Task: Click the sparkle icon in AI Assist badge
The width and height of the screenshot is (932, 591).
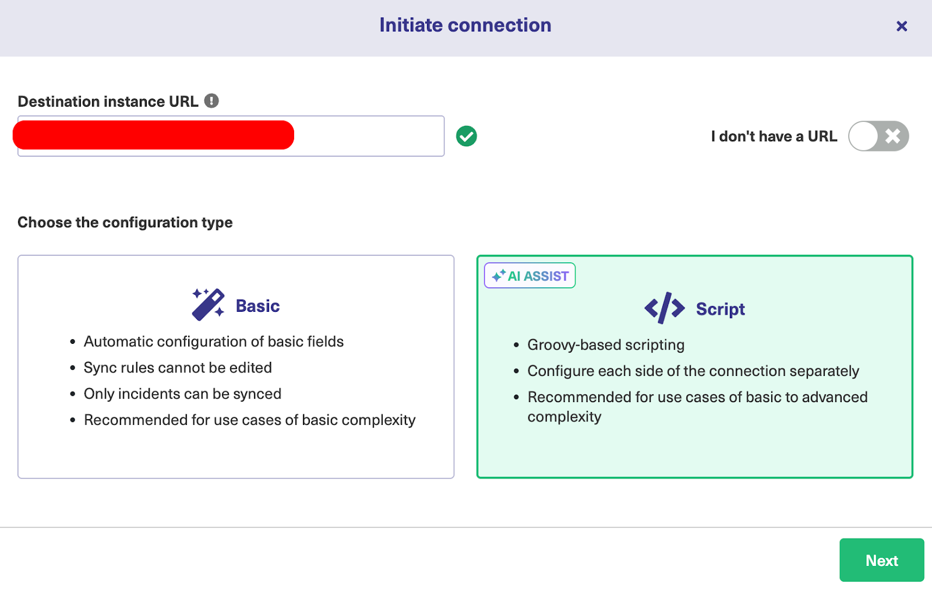Action: [x=499, y=276]
